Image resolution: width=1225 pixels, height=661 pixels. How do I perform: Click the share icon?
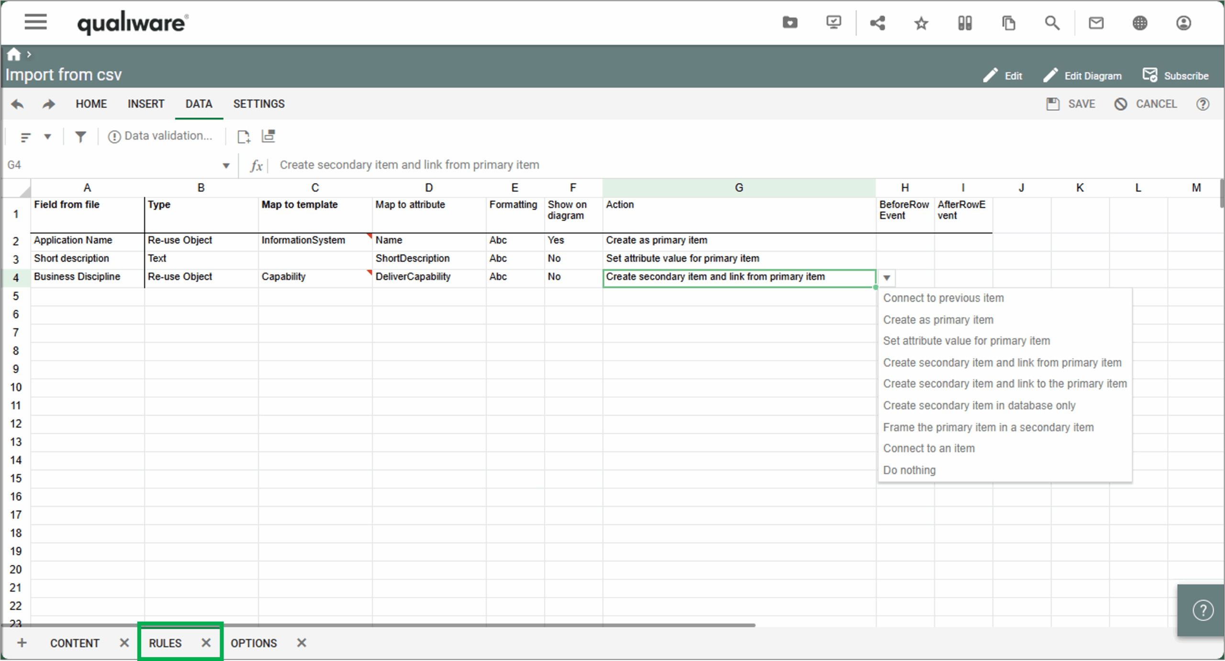878,22
